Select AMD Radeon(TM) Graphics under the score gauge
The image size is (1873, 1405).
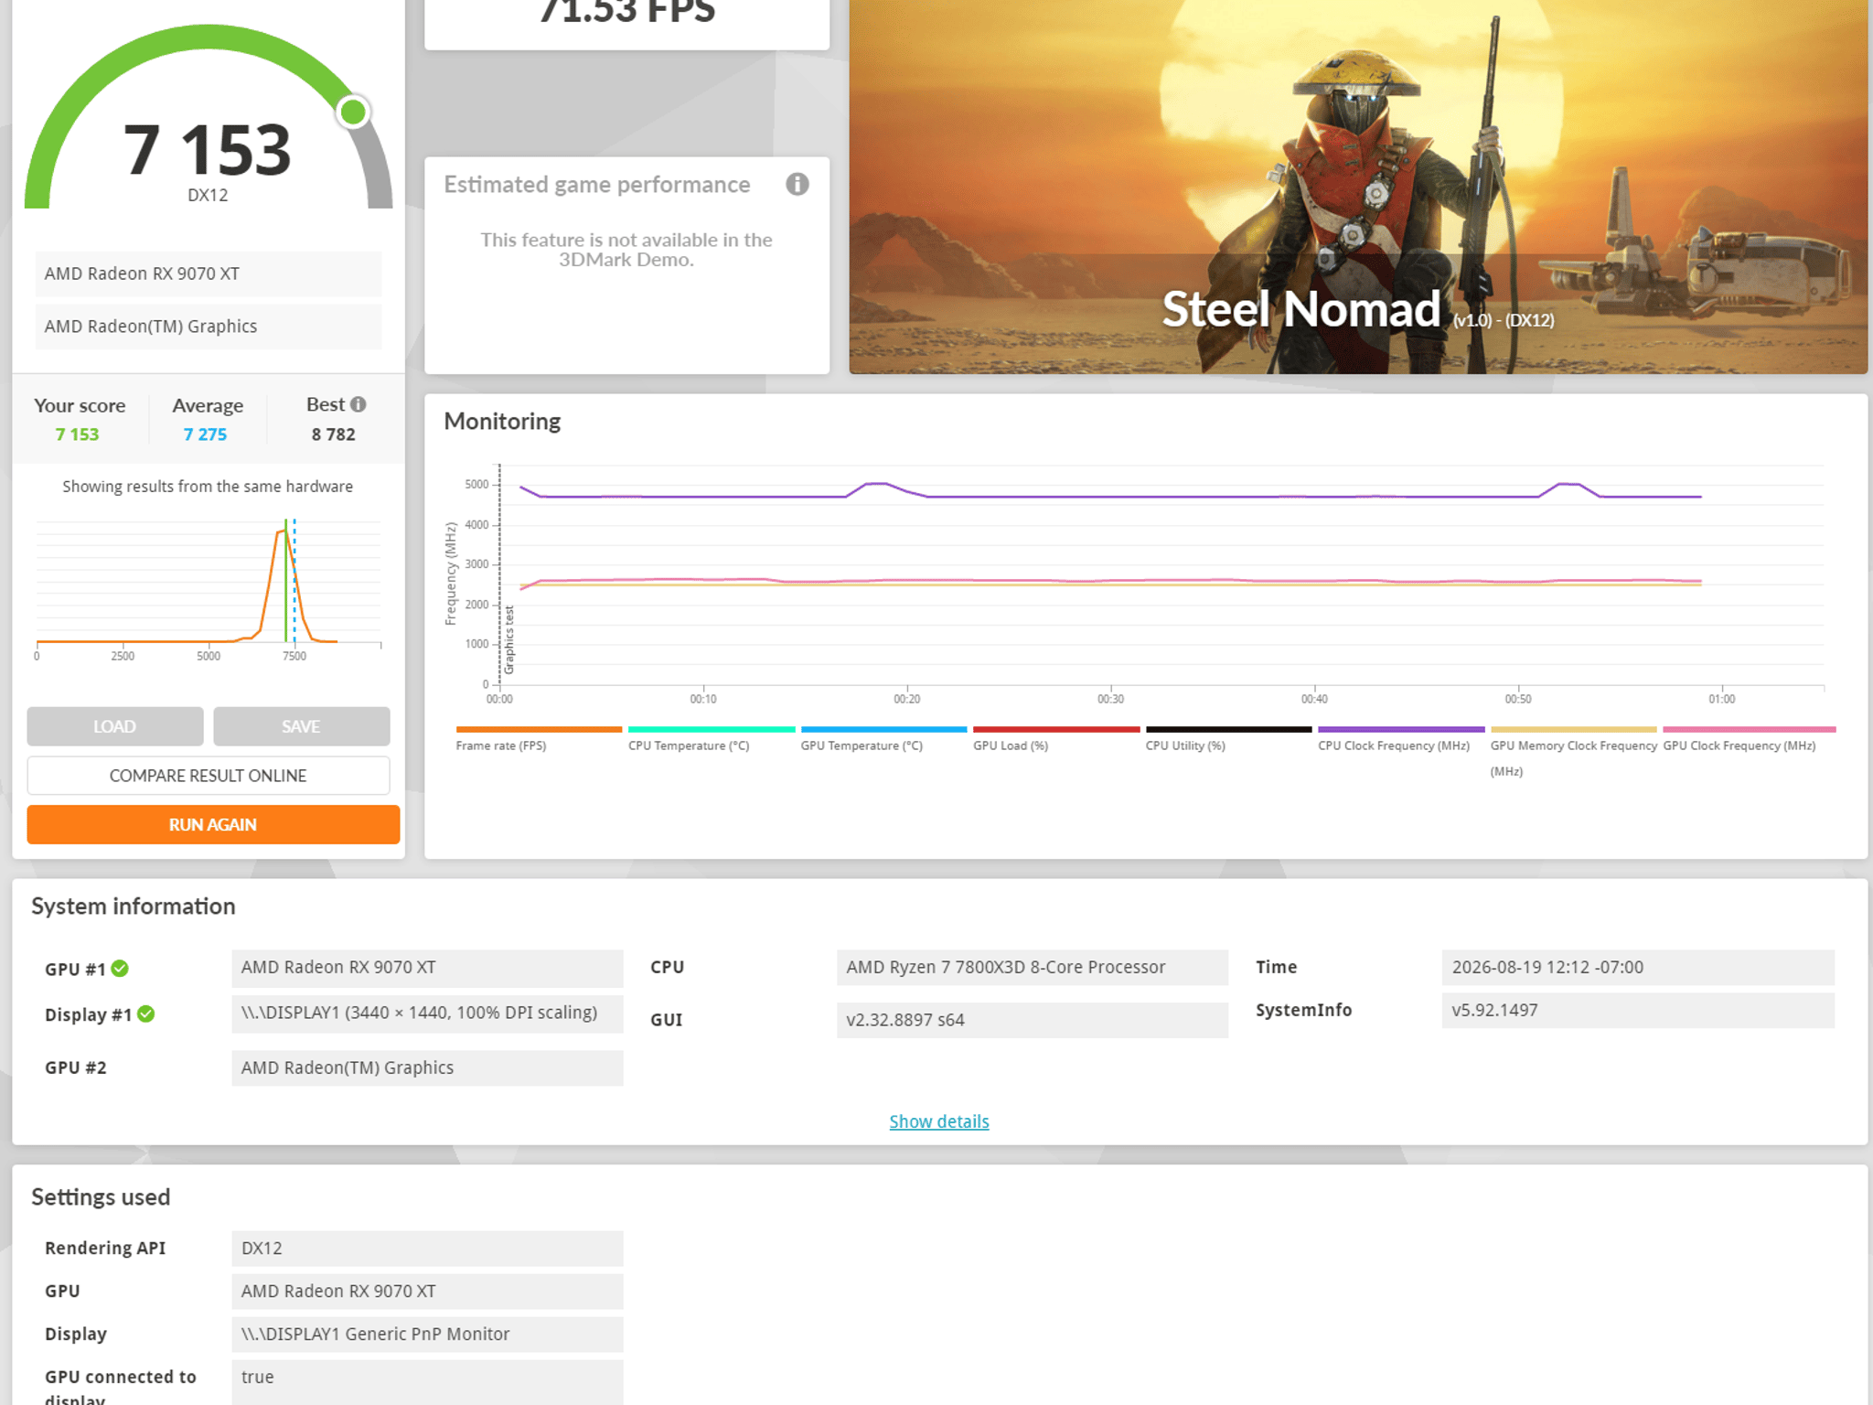tap(209, 327)
